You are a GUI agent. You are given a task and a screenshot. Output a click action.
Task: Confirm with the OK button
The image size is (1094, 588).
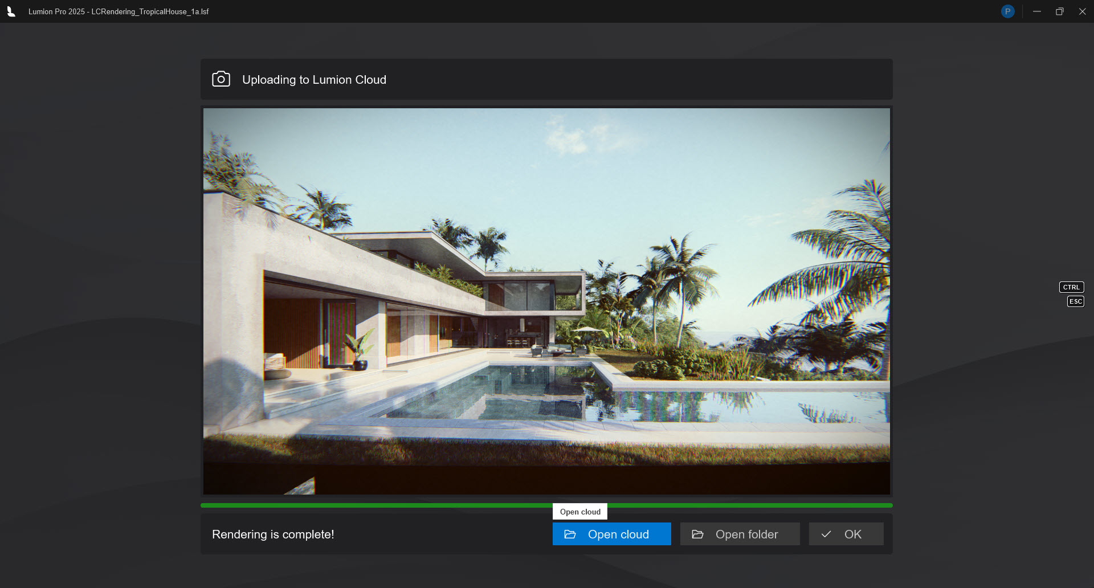tap(846, 534)
